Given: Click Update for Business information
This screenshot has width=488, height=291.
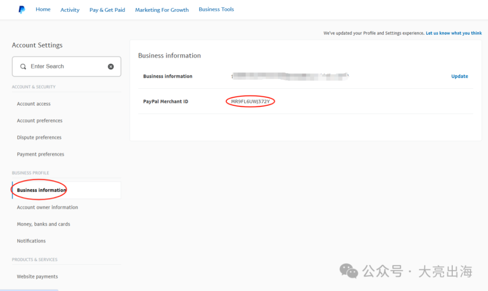Looking at the screenshot, I should click(460, 76).
